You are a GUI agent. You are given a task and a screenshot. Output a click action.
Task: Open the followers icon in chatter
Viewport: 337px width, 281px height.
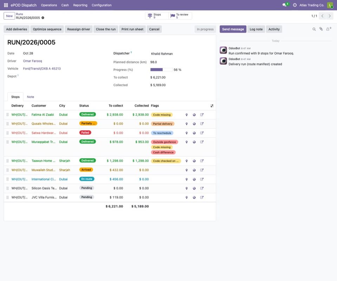[328, 29]
